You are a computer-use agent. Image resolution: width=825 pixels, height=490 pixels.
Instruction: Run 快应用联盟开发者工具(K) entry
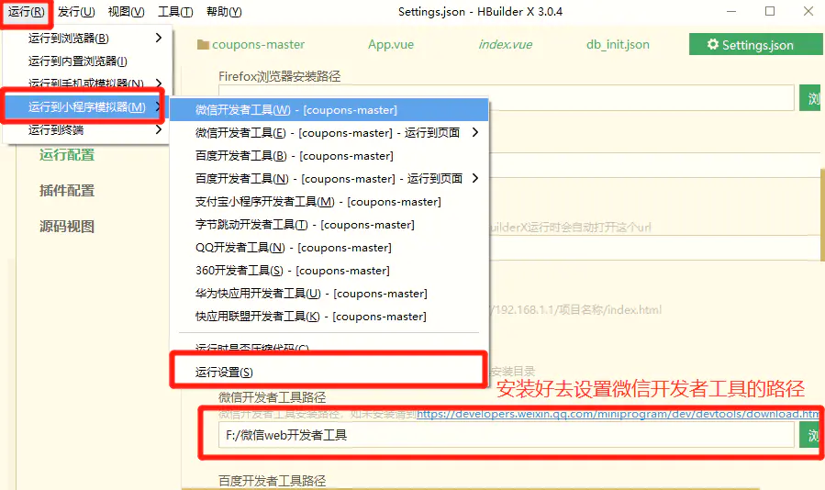pos(329,317)
